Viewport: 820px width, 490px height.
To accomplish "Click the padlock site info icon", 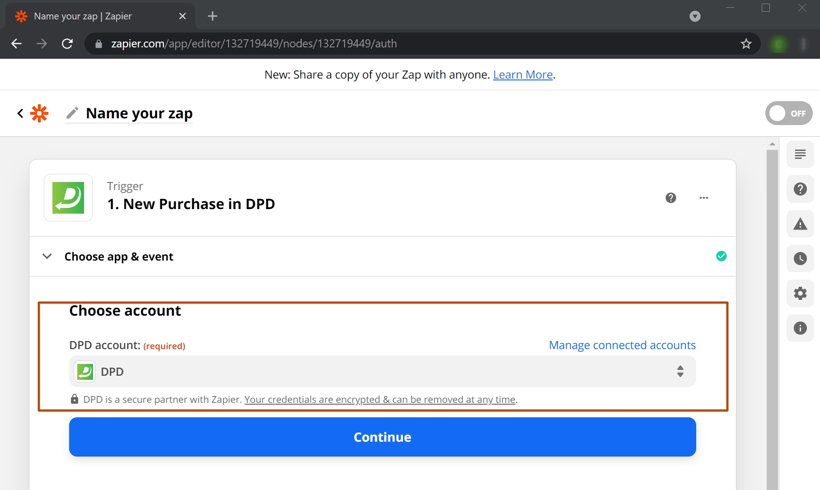I will click(99, 44).
